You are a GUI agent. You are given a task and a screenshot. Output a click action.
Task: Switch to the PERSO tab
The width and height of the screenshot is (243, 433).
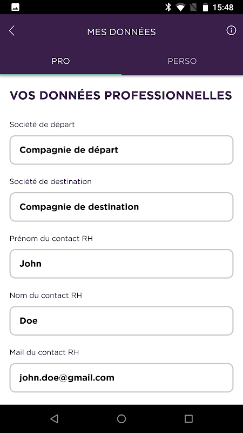(182, 61)
